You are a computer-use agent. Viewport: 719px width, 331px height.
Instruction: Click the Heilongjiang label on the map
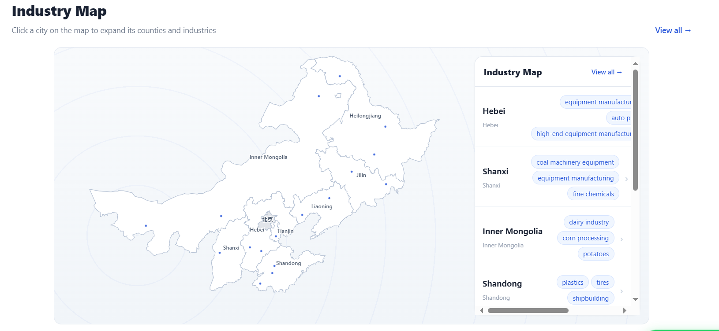coord(365,116)
